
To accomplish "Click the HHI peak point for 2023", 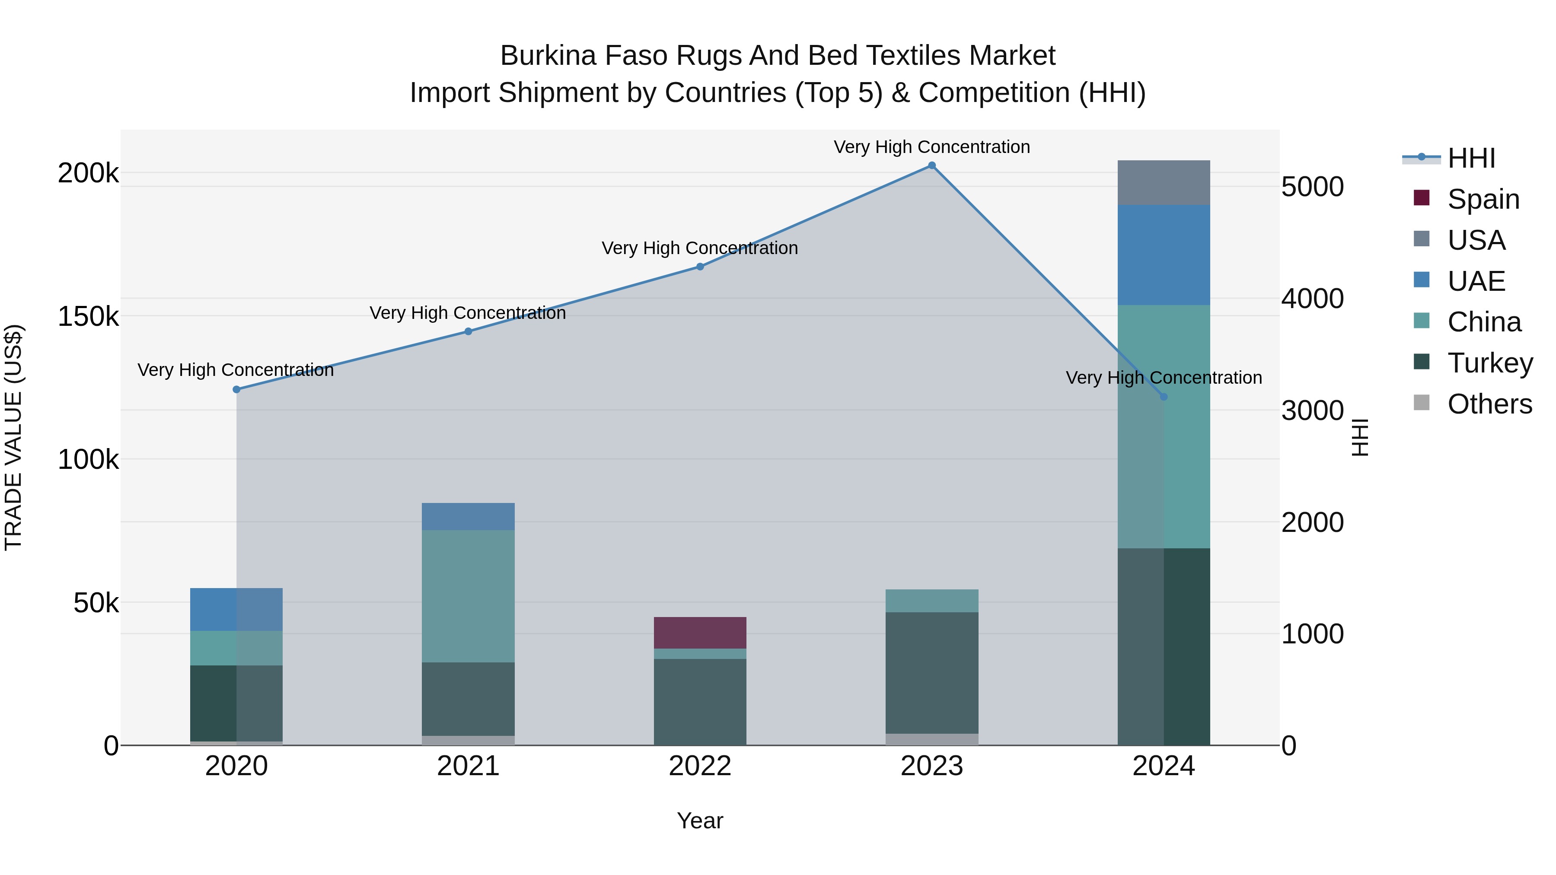I will point(931,165).
